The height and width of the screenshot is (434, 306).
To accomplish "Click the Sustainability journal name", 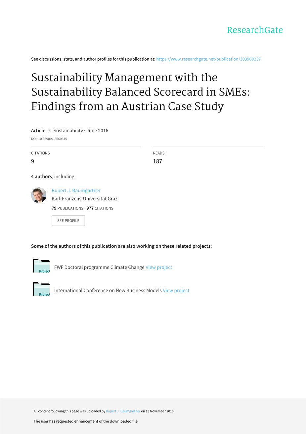I will [x=68, y=131].
